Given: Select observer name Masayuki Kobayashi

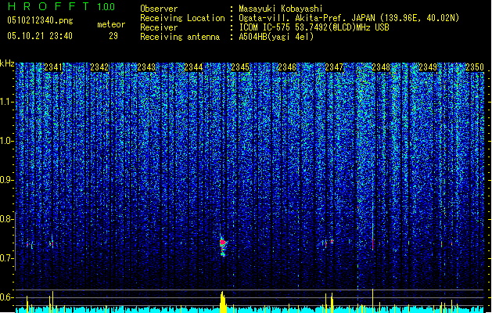Looking at the screenshot, I should pos(281,9).
